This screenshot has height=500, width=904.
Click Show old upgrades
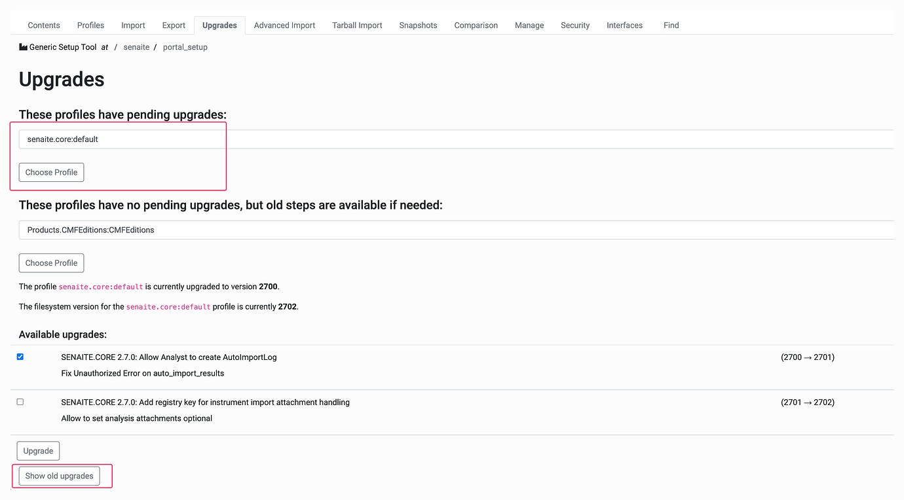pos(59,476)
